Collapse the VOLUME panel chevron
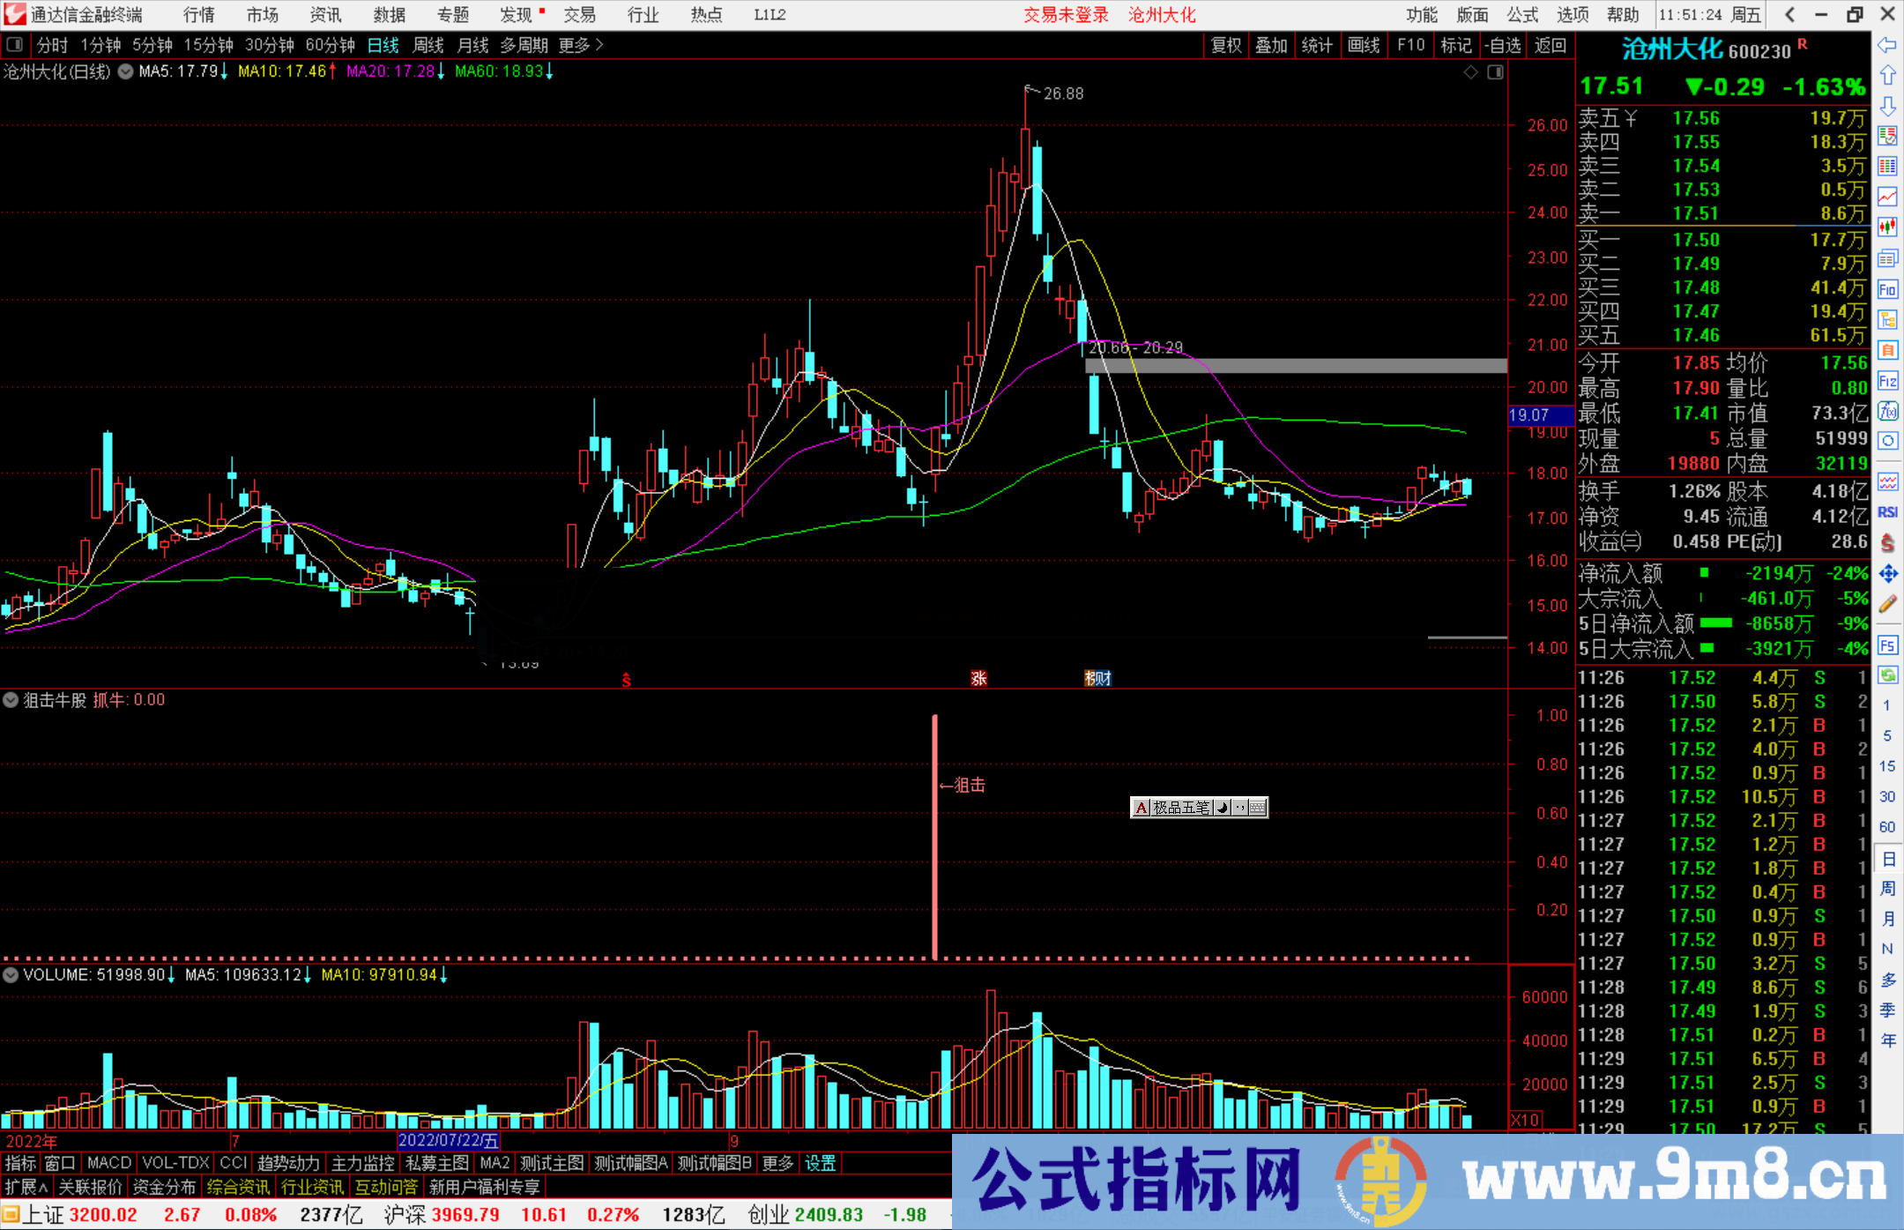Image resolution: width=1904 pixels, height=1230 pixels. click(11, 974)
